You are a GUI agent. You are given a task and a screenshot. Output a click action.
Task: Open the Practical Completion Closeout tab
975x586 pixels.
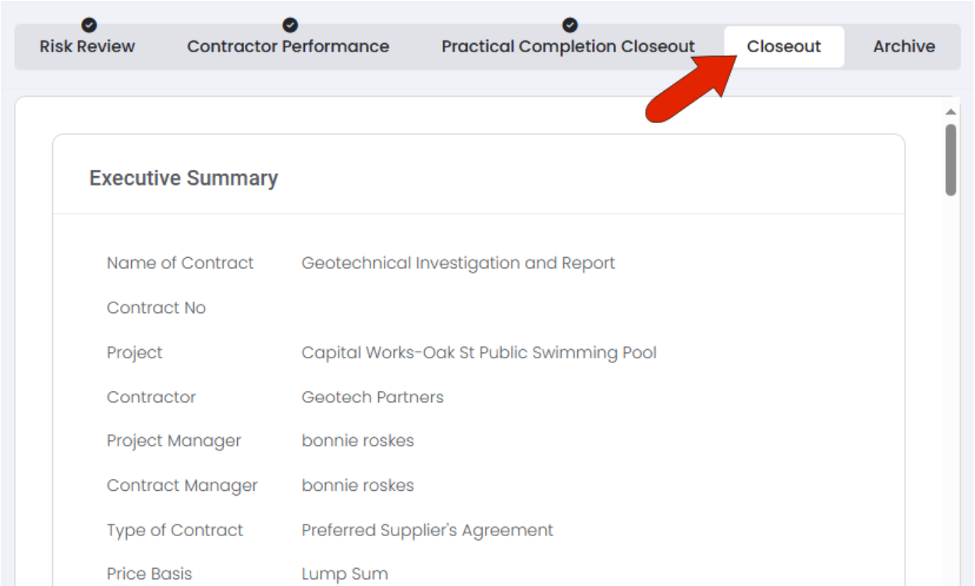pyautogui.click(x=568, y=47)
